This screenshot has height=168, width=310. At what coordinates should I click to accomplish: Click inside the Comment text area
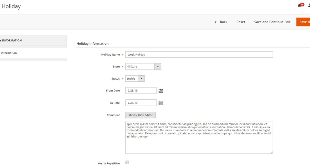[199, 137]
